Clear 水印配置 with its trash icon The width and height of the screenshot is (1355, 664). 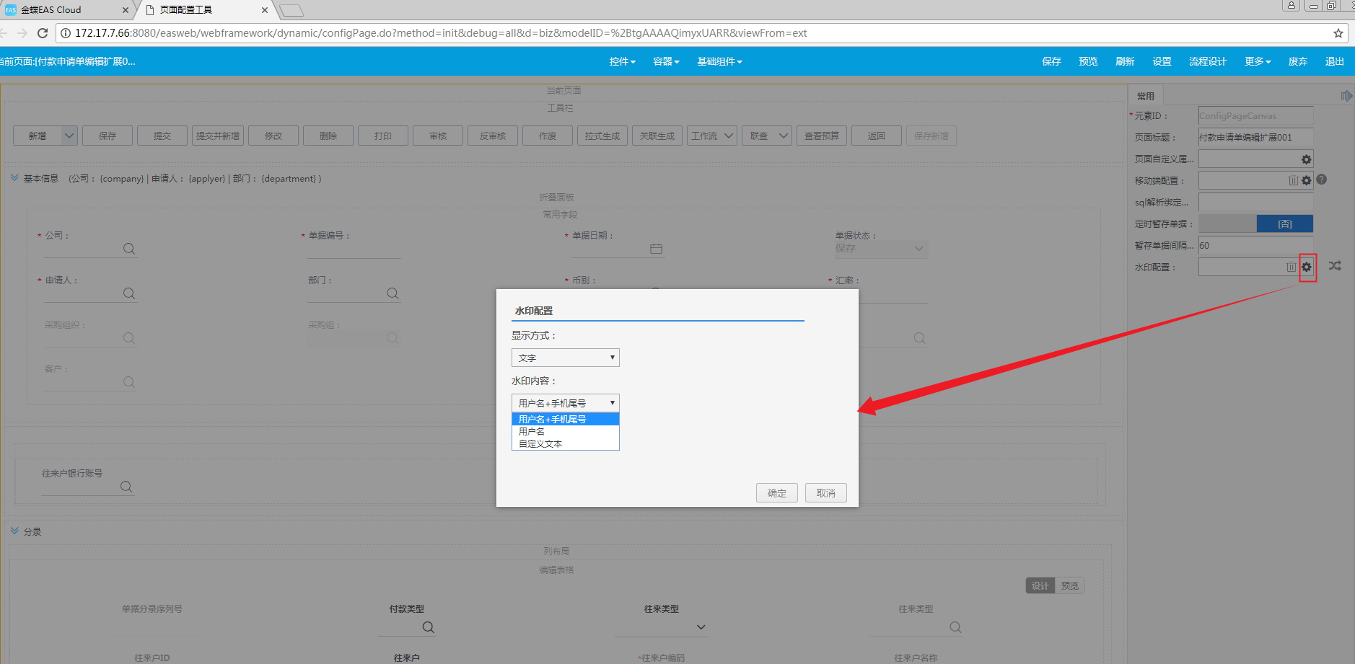point(1292,267)
